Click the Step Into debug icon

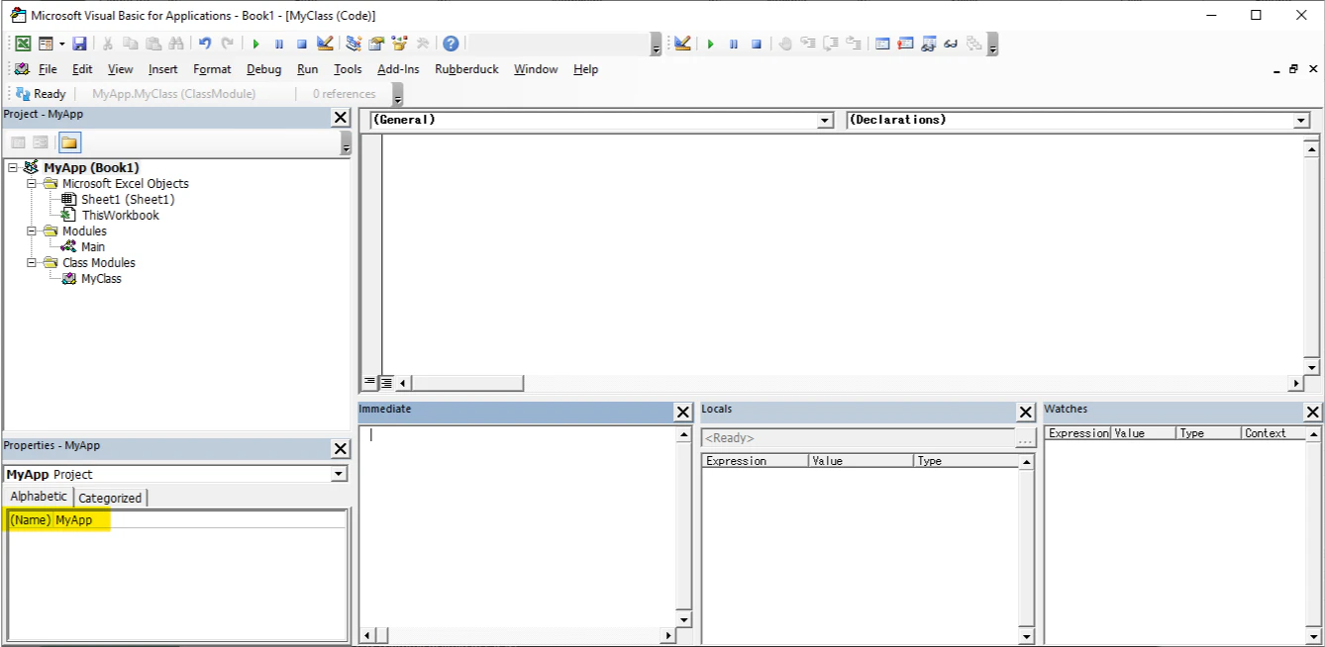tap(808, 44)
